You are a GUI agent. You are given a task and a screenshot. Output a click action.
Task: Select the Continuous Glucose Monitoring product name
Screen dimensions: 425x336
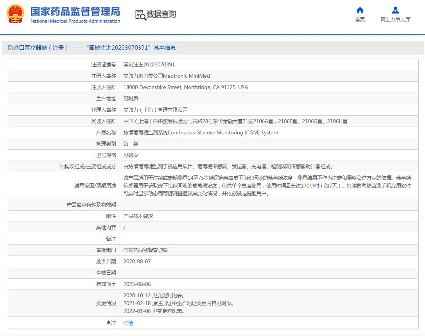201,133
